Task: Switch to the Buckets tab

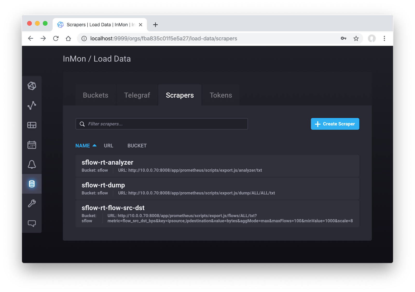Action: (95, 95)
